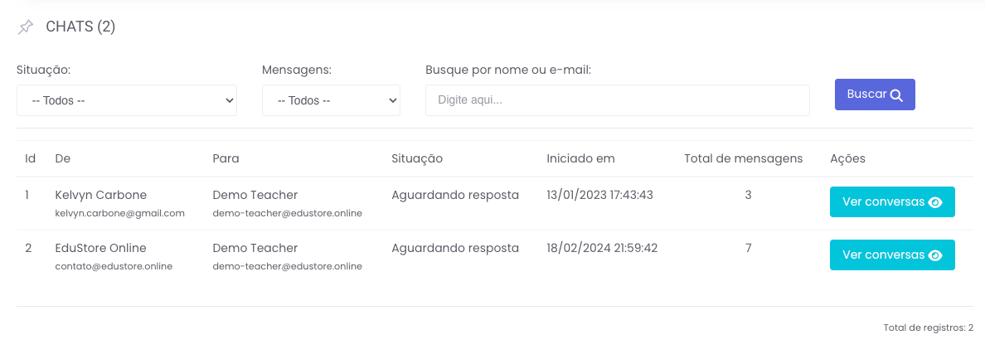The height and width of the screenshot is (359, 985).
Task: Click the magnifying glass icon on Buscar
Action: (896, 95)
